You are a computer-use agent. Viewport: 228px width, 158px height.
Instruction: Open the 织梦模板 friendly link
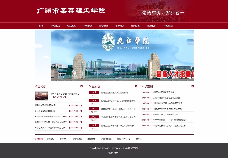click(x=50, y=139)
